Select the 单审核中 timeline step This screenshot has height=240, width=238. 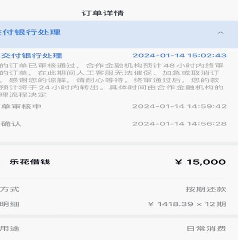pos(21,106)
